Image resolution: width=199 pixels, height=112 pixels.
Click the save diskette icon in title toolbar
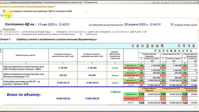[154, 2]
